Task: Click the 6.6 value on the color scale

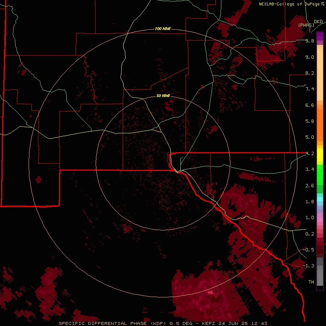Action: pyautogui.click(x=310, y=105)
